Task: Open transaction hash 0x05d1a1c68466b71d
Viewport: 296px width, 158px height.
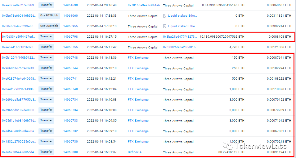Action: (19, 121)
